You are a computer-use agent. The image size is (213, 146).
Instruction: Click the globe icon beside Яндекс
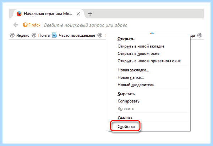tap(12, 35)
